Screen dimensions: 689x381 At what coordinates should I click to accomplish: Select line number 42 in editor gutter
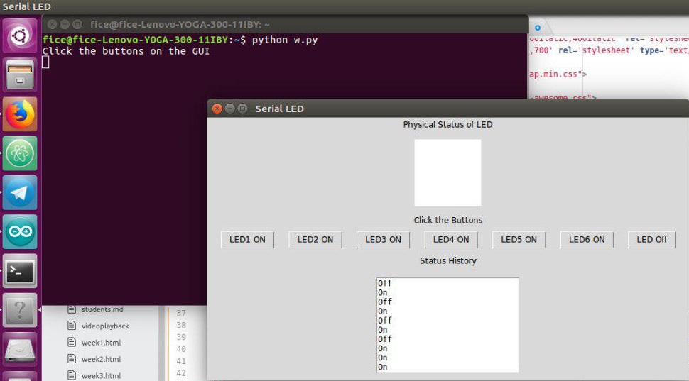pos(181,373)
